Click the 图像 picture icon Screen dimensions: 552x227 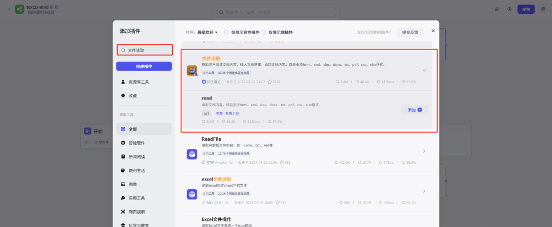tap(123, 184)
